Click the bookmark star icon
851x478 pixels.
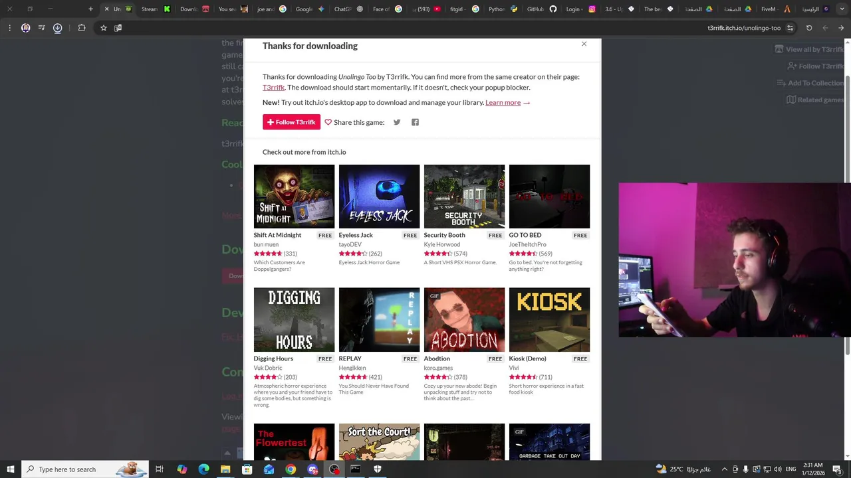pos(103,28)
